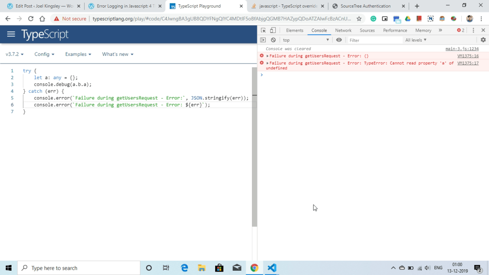489x275 pixels.
Task: Toggle the live expression eye icon
Action: coord(339,40)
